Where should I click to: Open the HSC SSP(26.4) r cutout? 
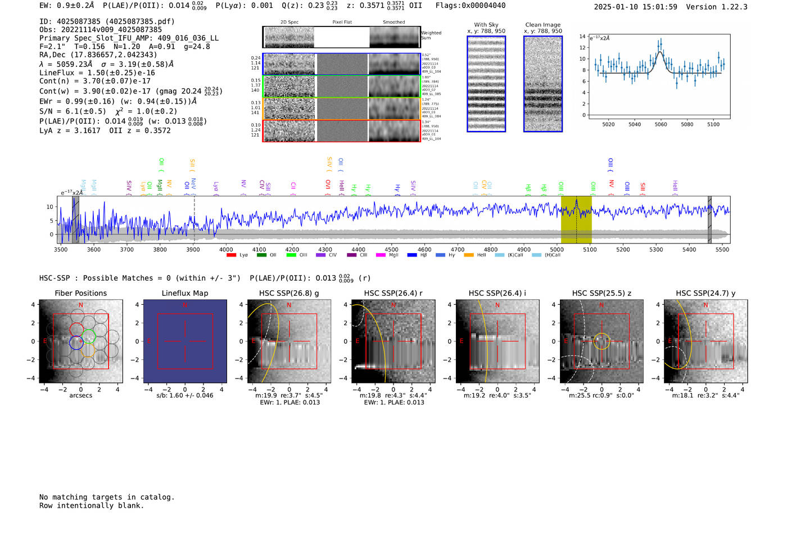pyautogui.click(x=393, y=341)
